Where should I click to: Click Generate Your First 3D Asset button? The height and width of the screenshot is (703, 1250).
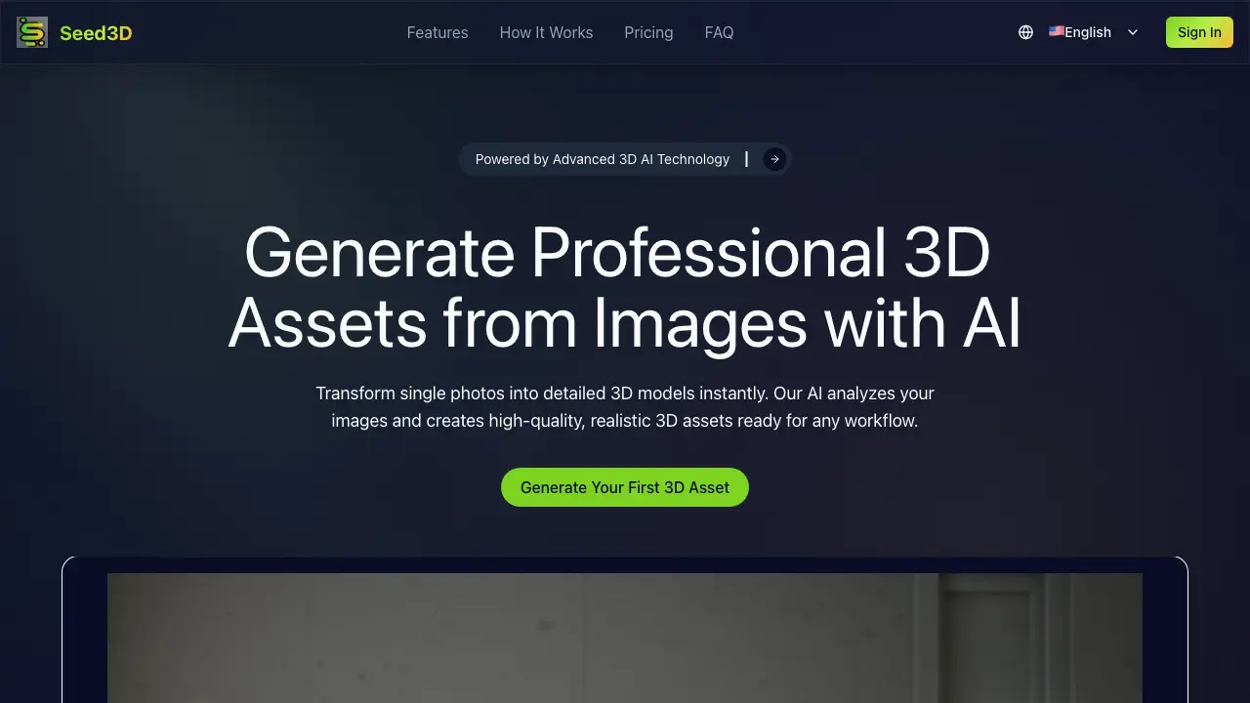625,487
